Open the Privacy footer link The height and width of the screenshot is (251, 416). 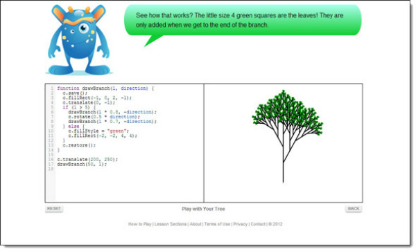[240, 224]
